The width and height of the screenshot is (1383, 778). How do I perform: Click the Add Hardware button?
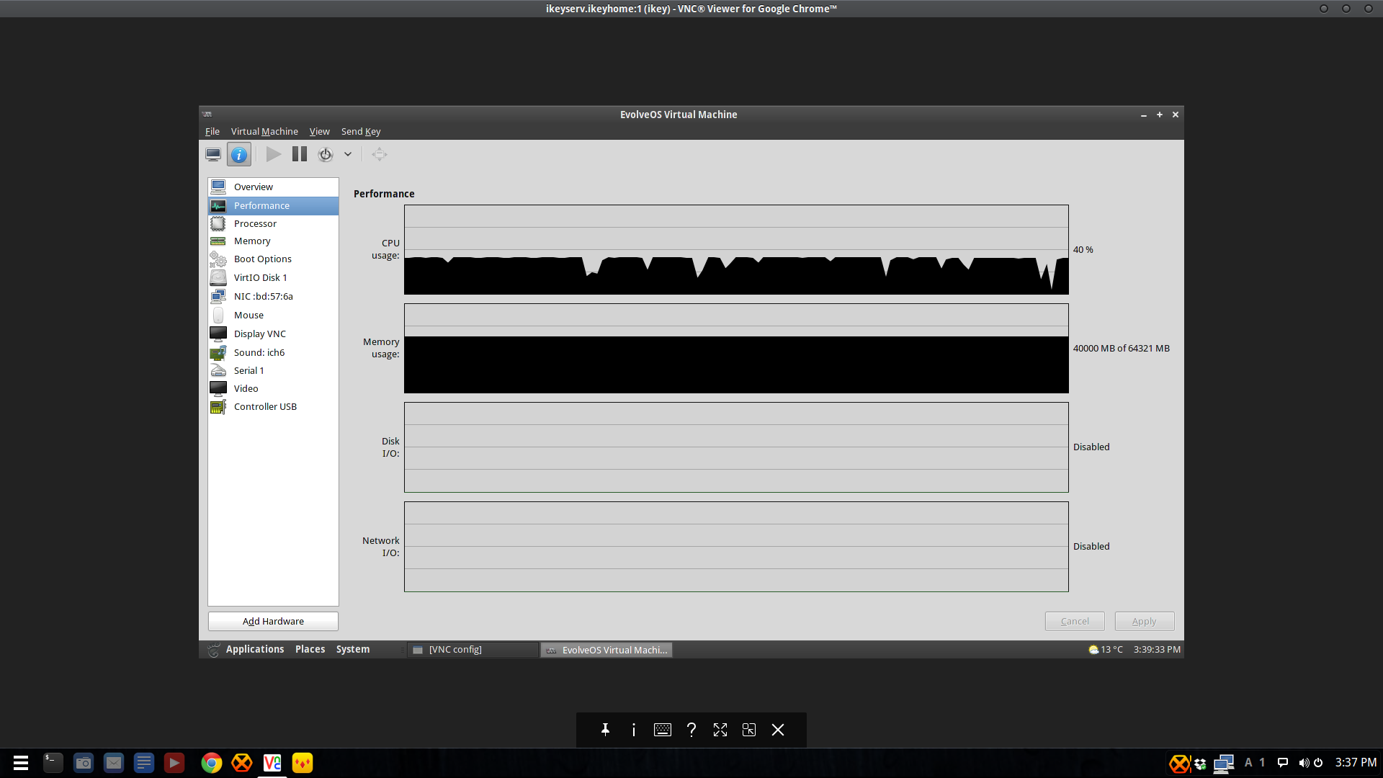tap(273, 621)
